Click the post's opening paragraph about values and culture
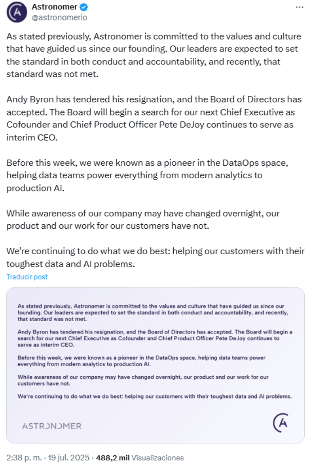311x466 pixels. click(151, 55)
